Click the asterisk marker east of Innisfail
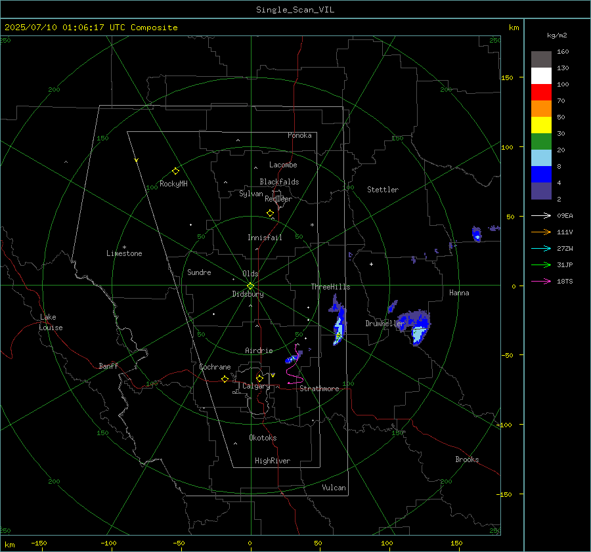Image resolution: width=591 pixels, height=552 pixels. [312, 225]
